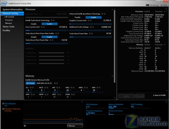The image size is (169, 129).
Task: Open the 5 Minutes time range dropdown
Action: (75, 126)
